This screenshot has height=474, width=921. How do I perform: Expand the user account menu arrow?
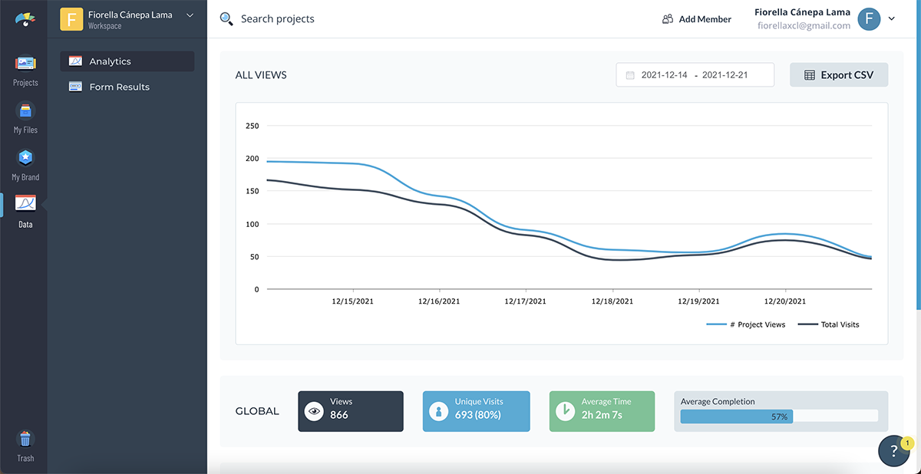(x=892, y=19)
